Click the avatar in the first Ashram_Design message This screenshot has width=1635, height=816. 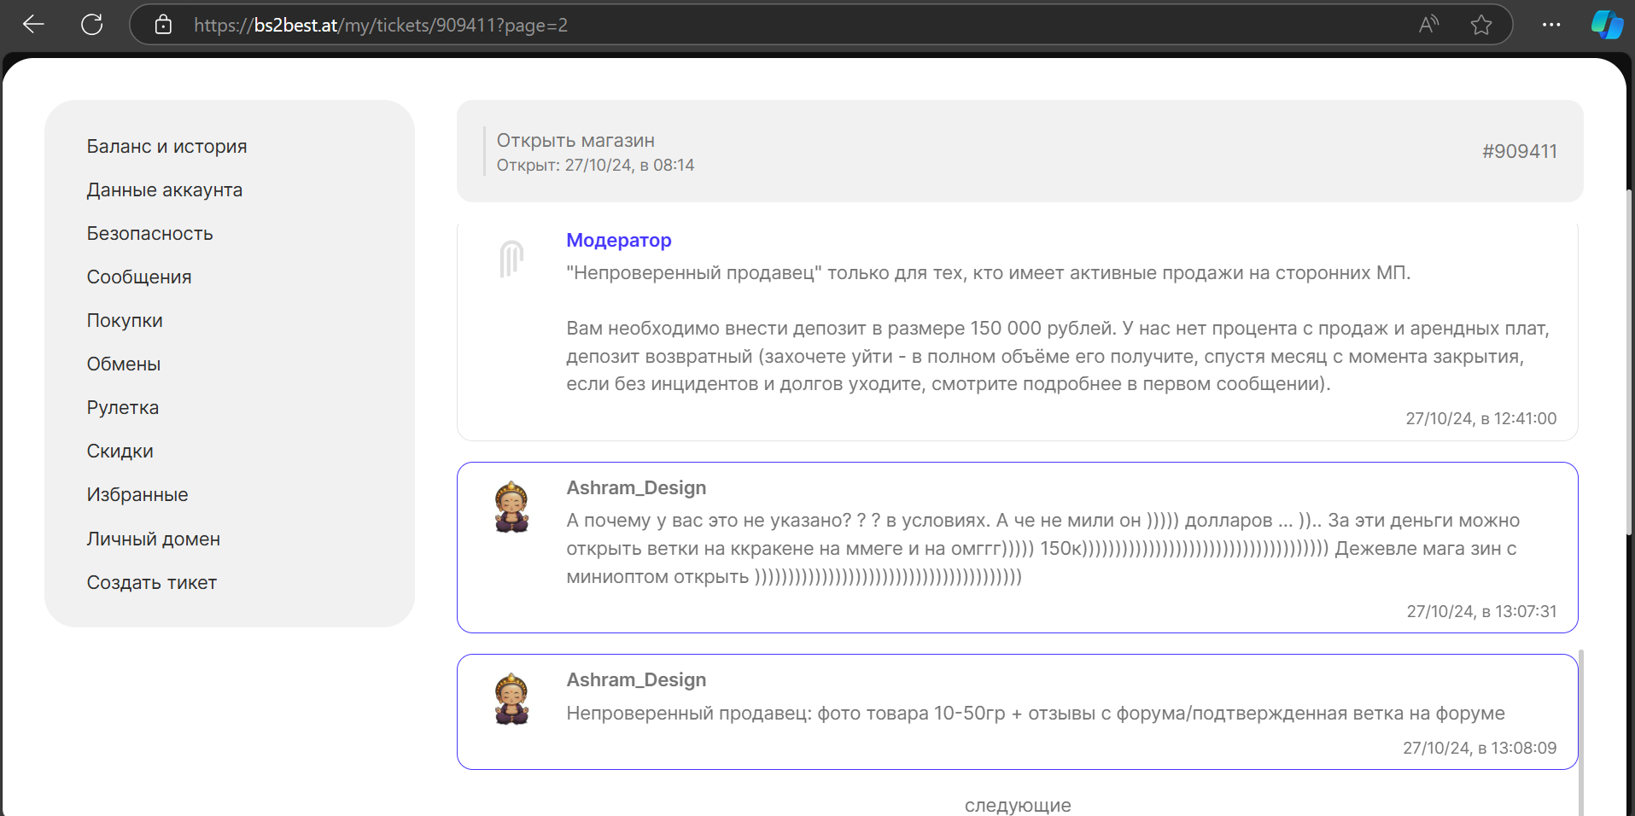pos(511,507)
